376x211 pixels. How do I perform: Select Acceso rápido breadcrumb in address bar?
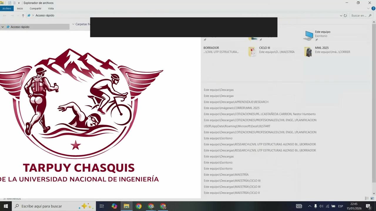pyautogui.click(x=45, y=16)
